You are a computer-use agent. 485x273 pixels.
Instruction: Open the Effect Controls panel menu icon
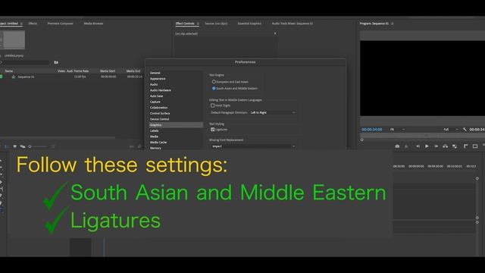(198, 24)
